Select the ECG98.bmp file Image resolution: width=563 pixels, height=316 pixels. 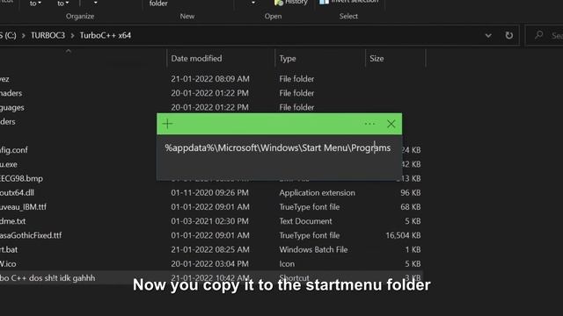(21, 178)
